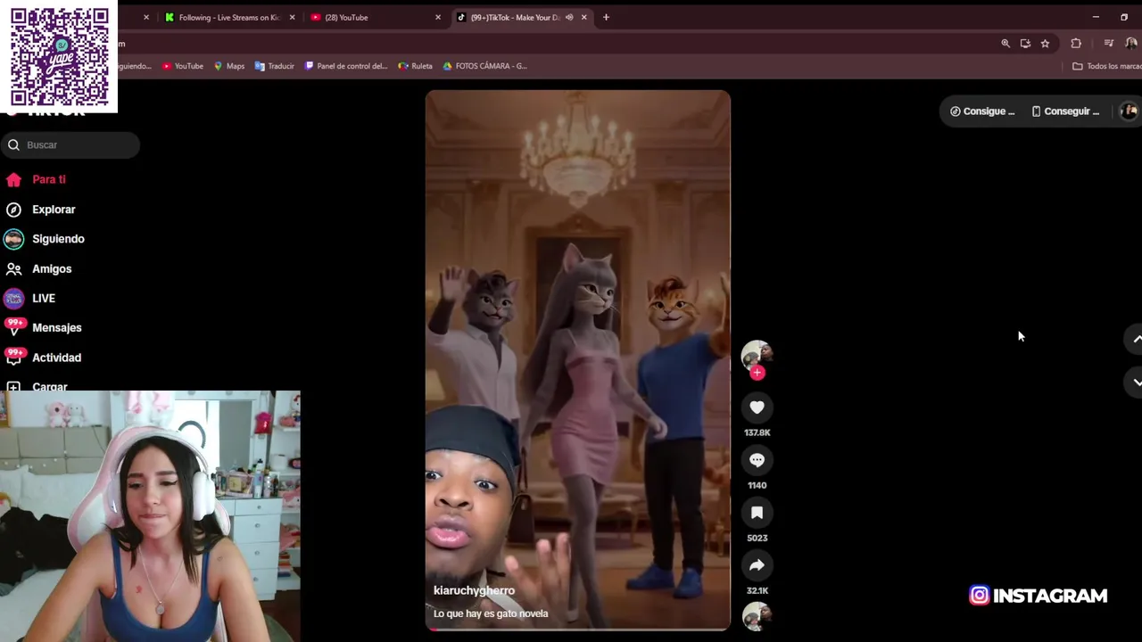This screenshot has width=1142, height=642.
Task: Open the browser extensions puzzle icon
Action: (1076, 43)
